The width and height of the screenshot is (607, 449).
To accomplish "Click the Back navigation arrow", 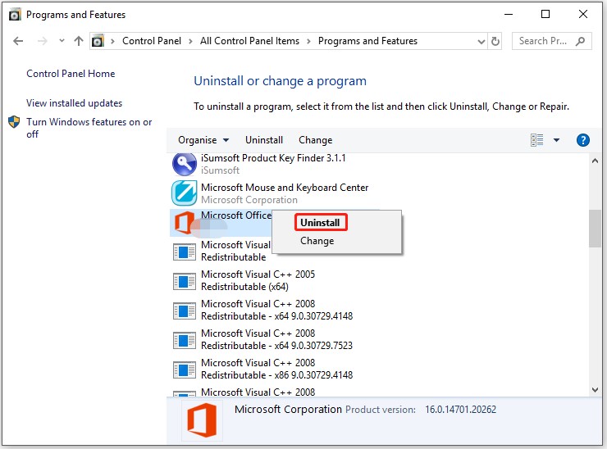I will point(18,41).
